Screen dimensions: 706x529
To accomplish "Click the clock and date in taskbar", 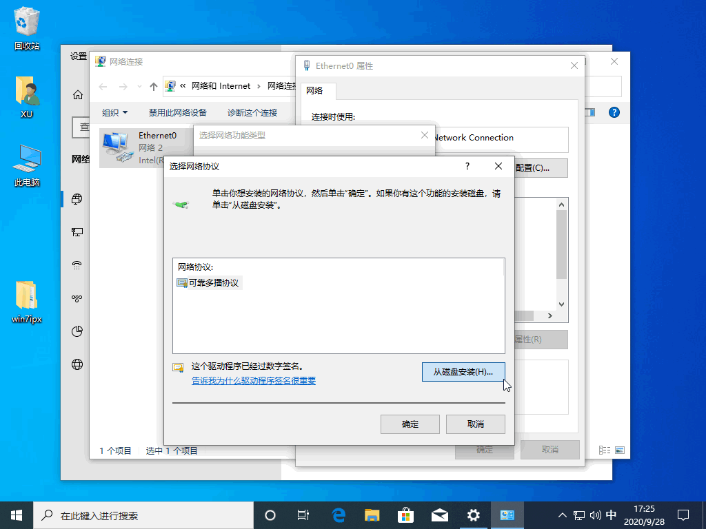I will click(645, 515).
